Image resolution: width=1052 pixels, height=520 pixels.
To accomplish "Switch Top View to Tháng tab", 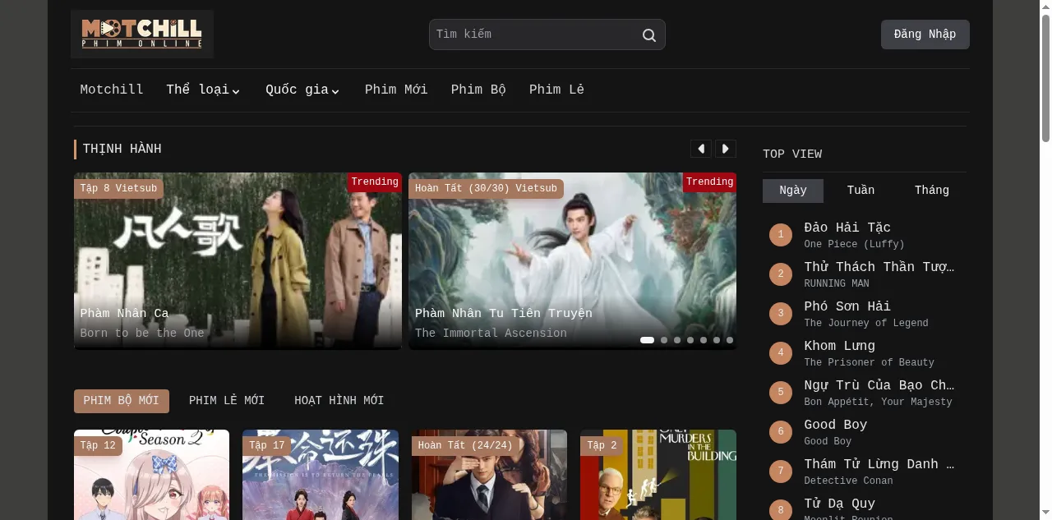I will coord(932,191).
